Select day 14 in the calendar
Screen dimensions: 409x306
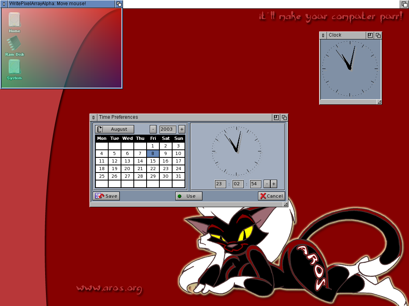click(140, 161)
